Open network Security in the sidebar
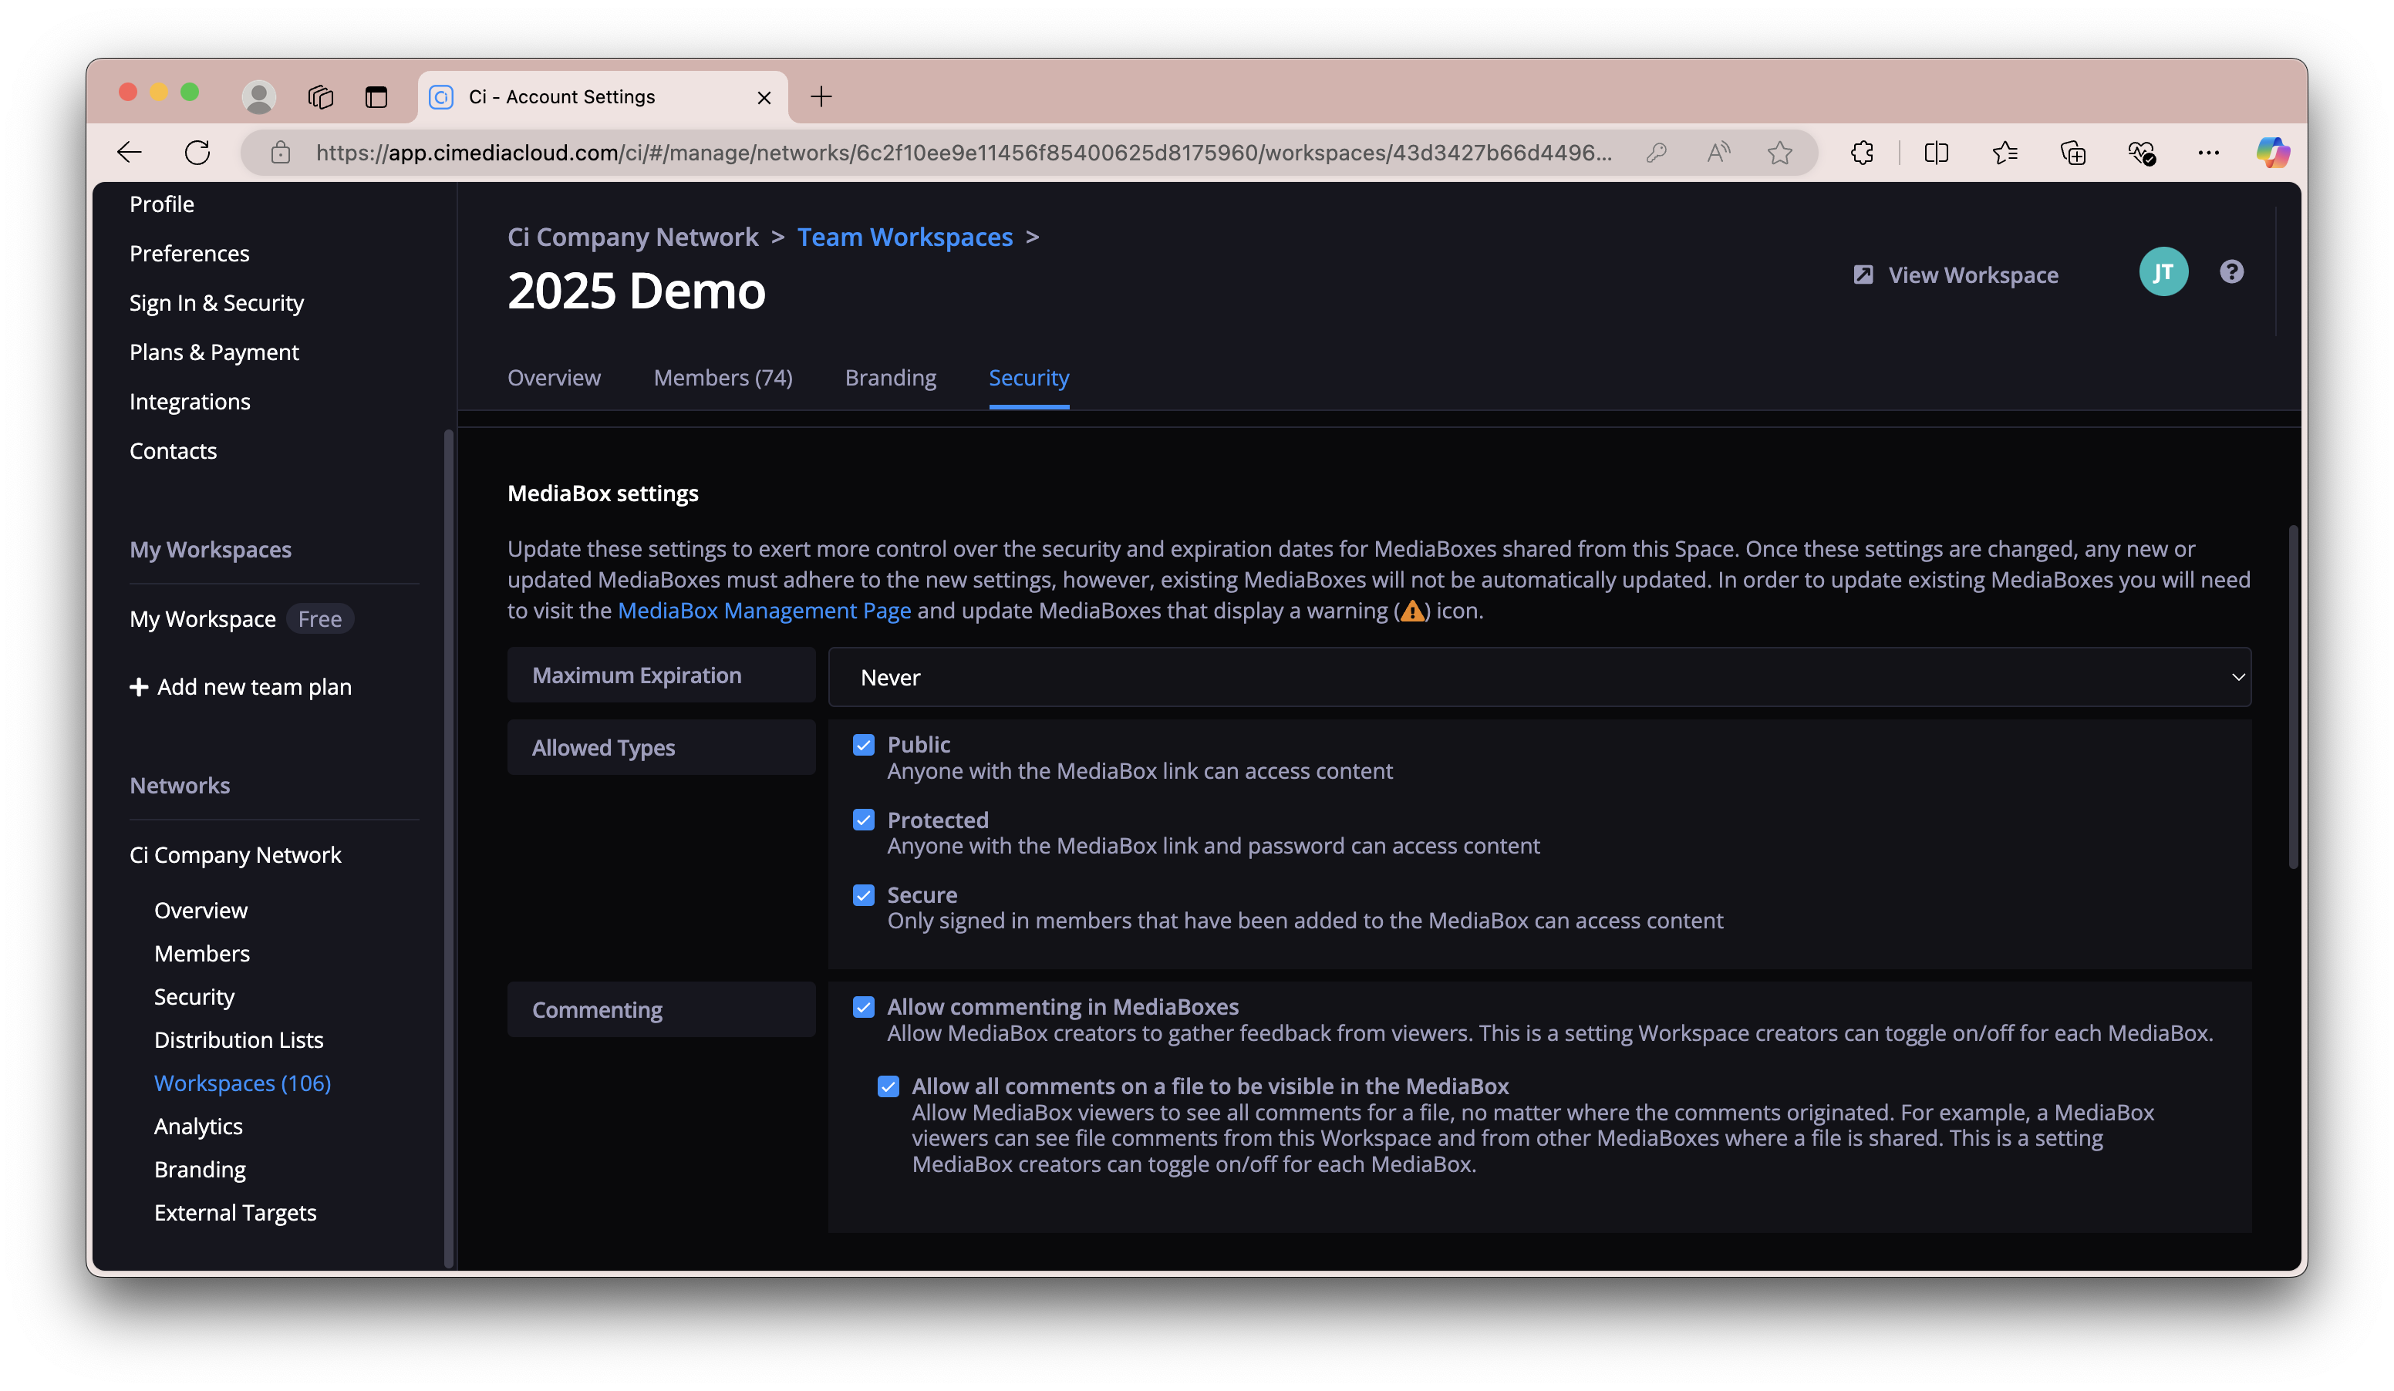This screenshot has width=2394, height=1391. click(194, 997)
